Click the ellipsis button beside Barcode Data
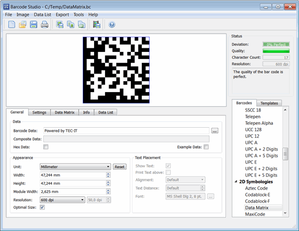 215,131
